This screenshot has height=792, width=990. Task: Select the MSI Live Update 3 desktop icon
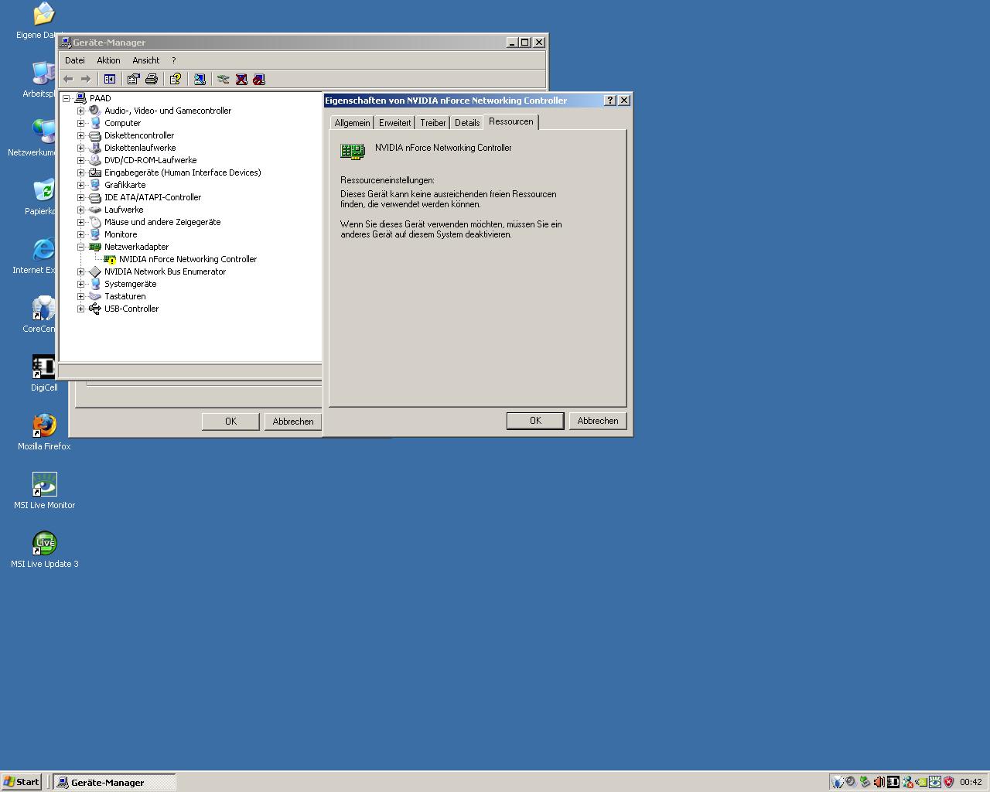[x=44, y=543]
